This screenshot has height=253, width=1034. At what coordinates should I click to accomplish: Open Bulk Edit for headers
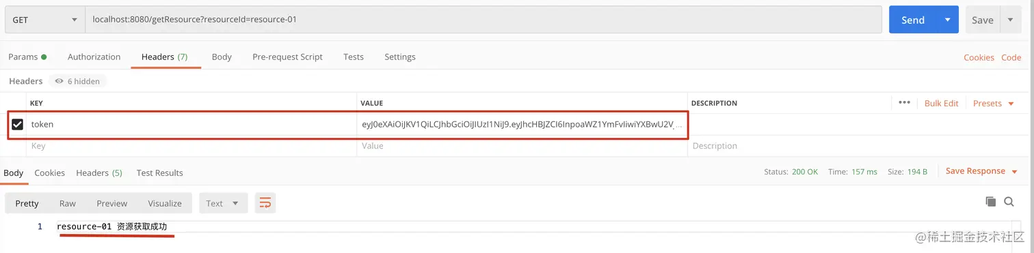941,103
